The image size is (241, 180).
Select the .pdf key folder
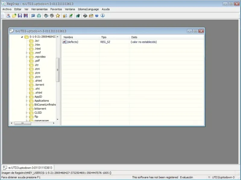pyautogui.click(x=35, y=61)
